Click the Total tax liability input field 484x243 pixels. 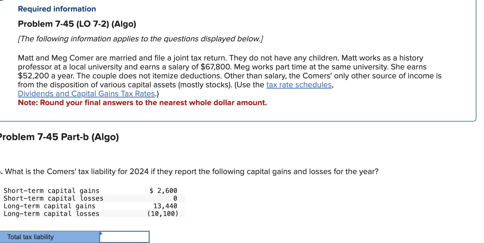click(124, 237)
